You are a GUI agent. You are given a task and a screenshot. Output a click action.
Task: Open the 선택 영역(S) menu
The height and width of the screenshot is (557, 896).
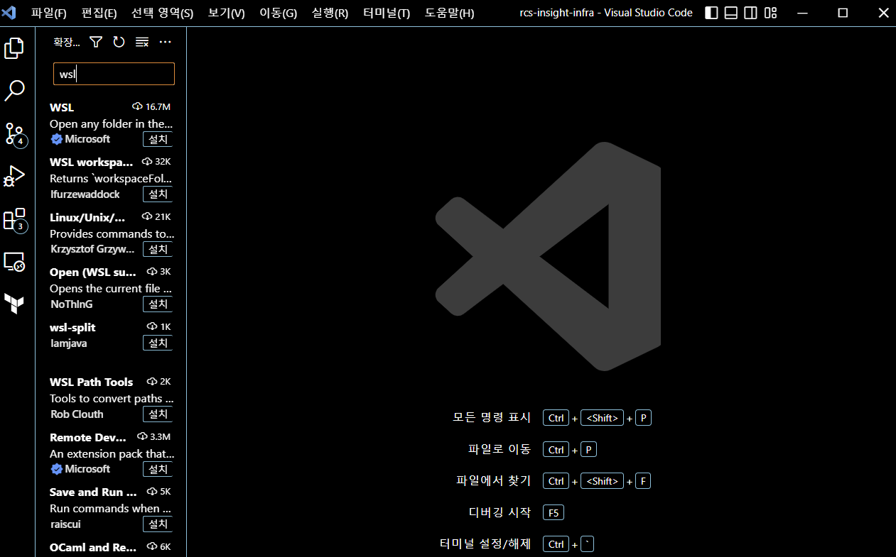[x=162, y=13]
